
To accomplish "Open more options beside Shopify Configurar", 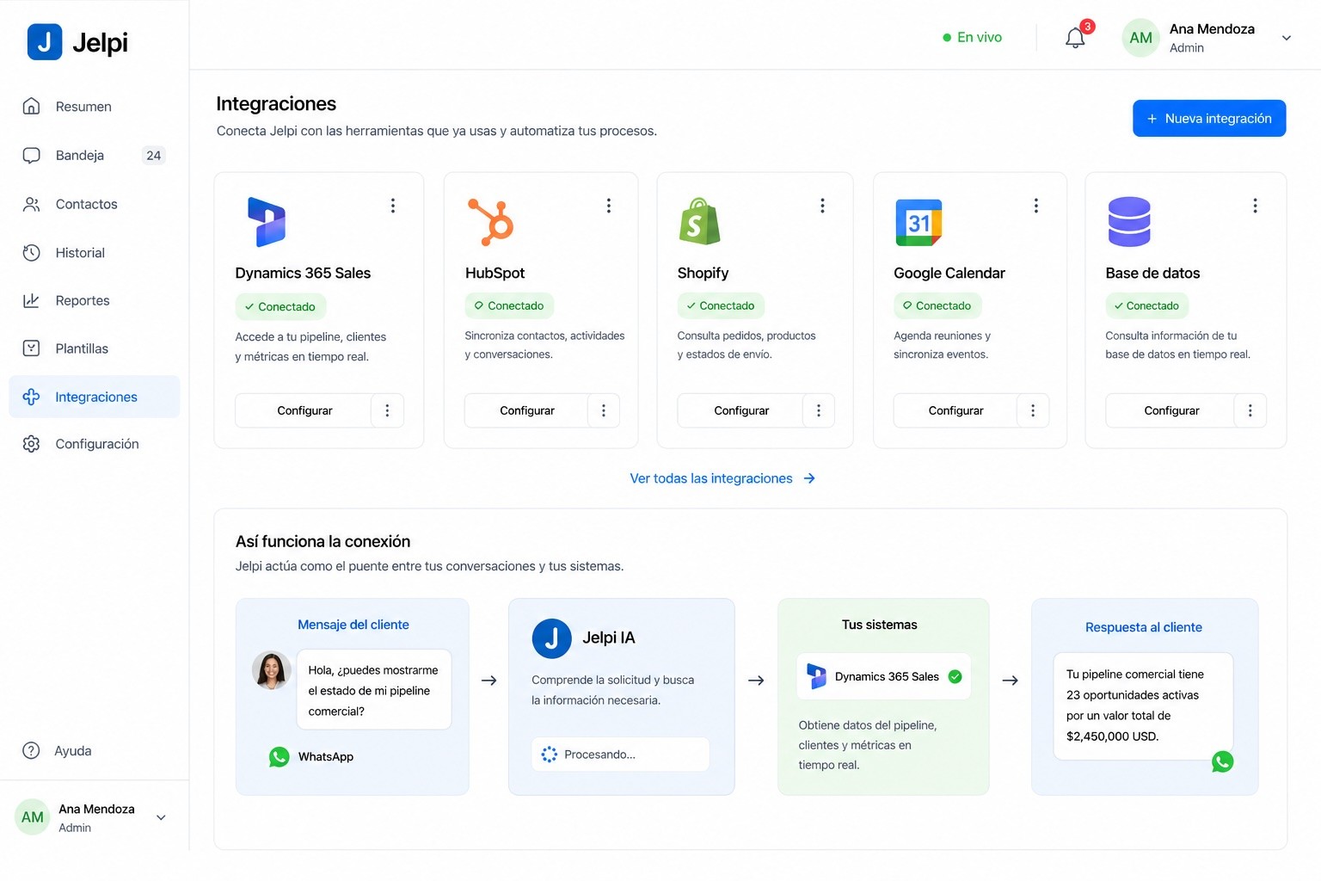I will tap(819, 410).
